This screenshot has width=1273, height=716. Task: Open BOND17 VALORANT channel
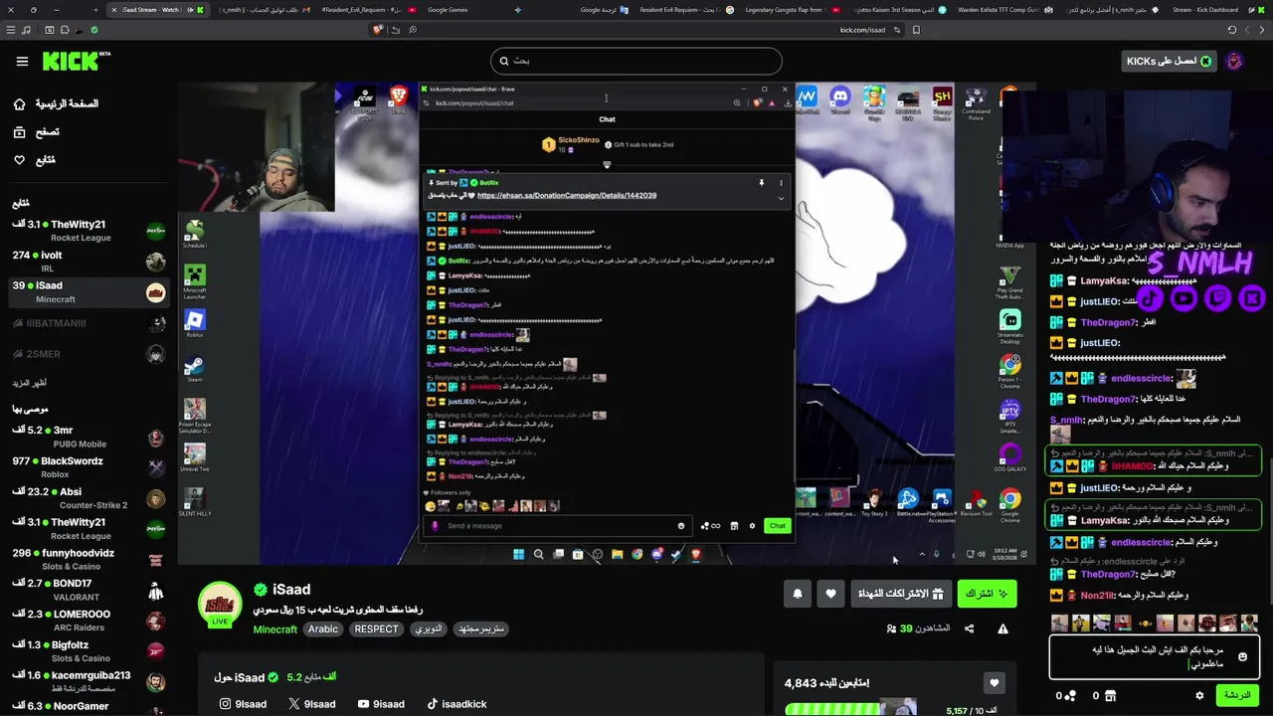click(89, 590)
